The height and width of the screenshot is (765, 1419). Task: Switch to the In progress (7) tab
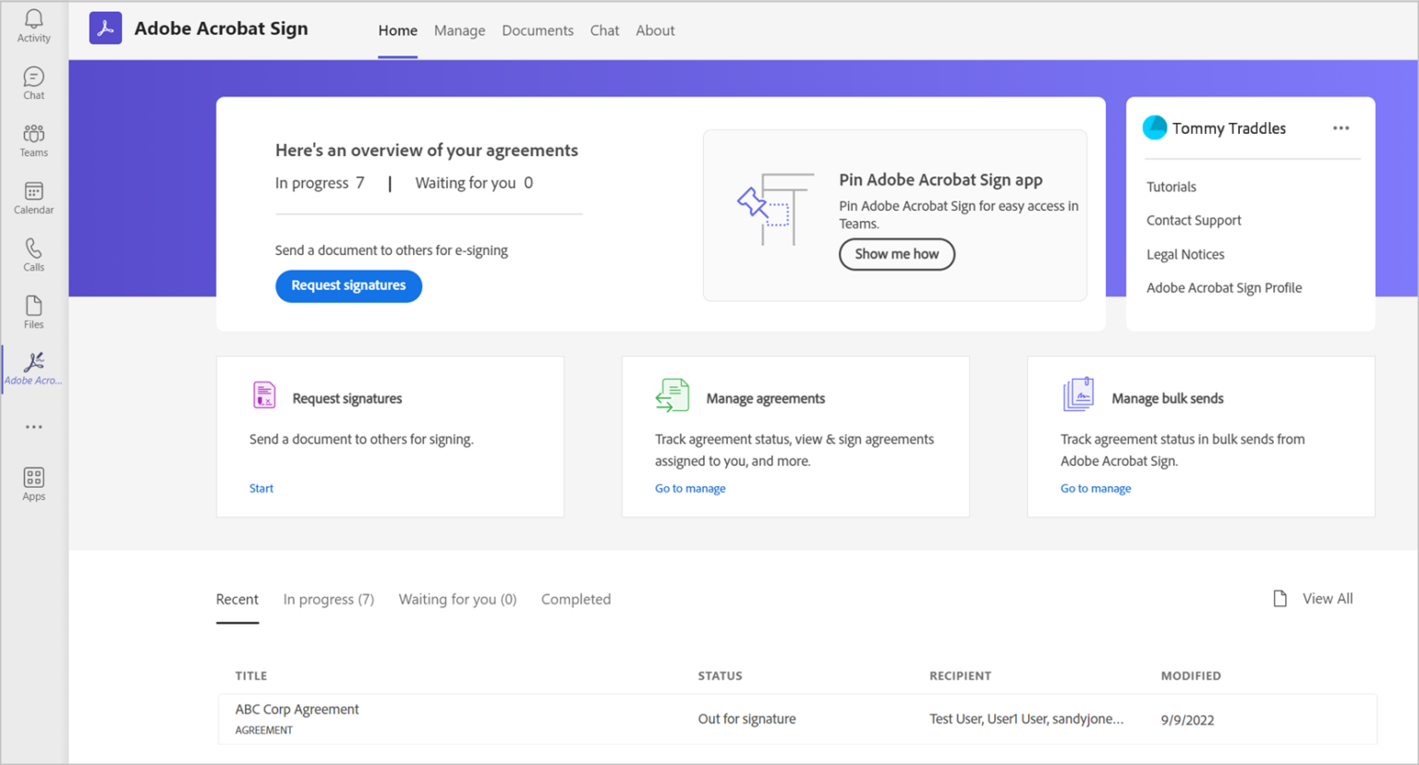coord(328,599)
